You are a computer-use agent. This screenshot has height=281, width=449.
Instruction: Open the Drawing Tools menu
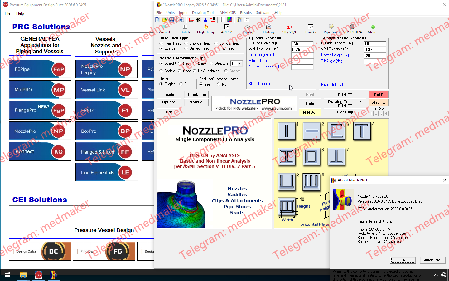[204, 13]
